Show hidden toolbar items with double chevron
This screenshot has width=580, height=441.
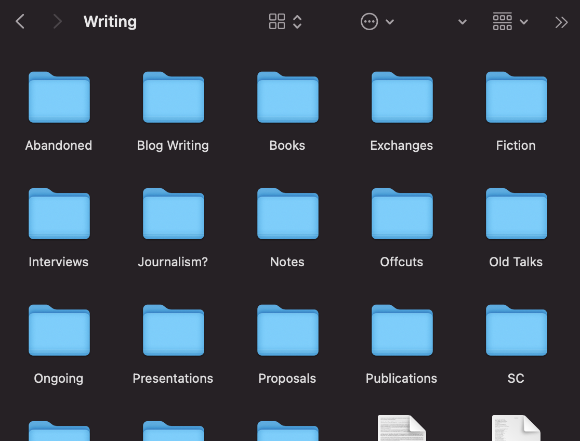(561, 22)
